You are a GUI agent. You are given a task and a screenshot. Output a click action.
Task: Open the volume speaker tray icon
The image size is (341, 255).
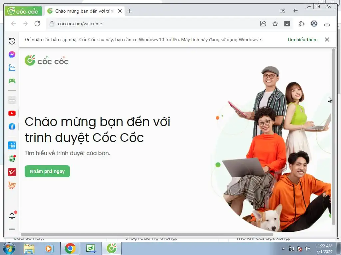[x=307, y=249]
